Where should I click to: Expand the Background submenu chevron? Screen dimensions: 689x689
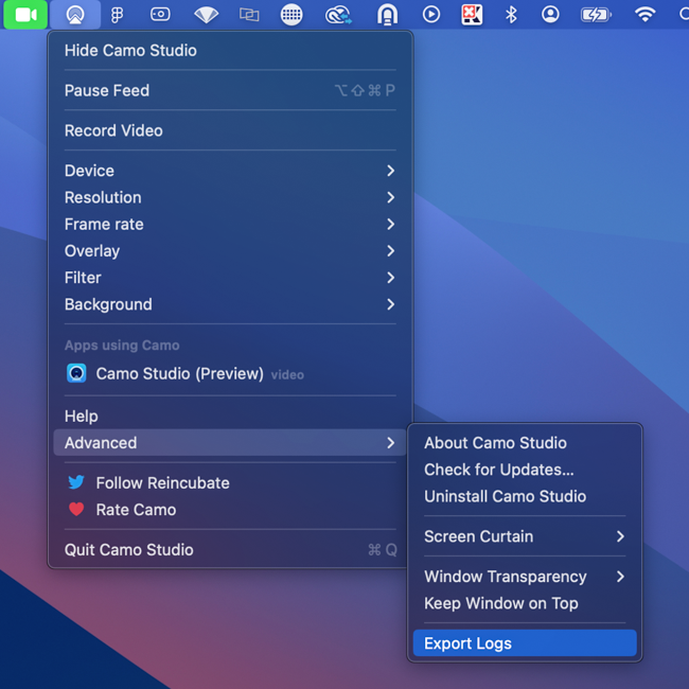391,304
